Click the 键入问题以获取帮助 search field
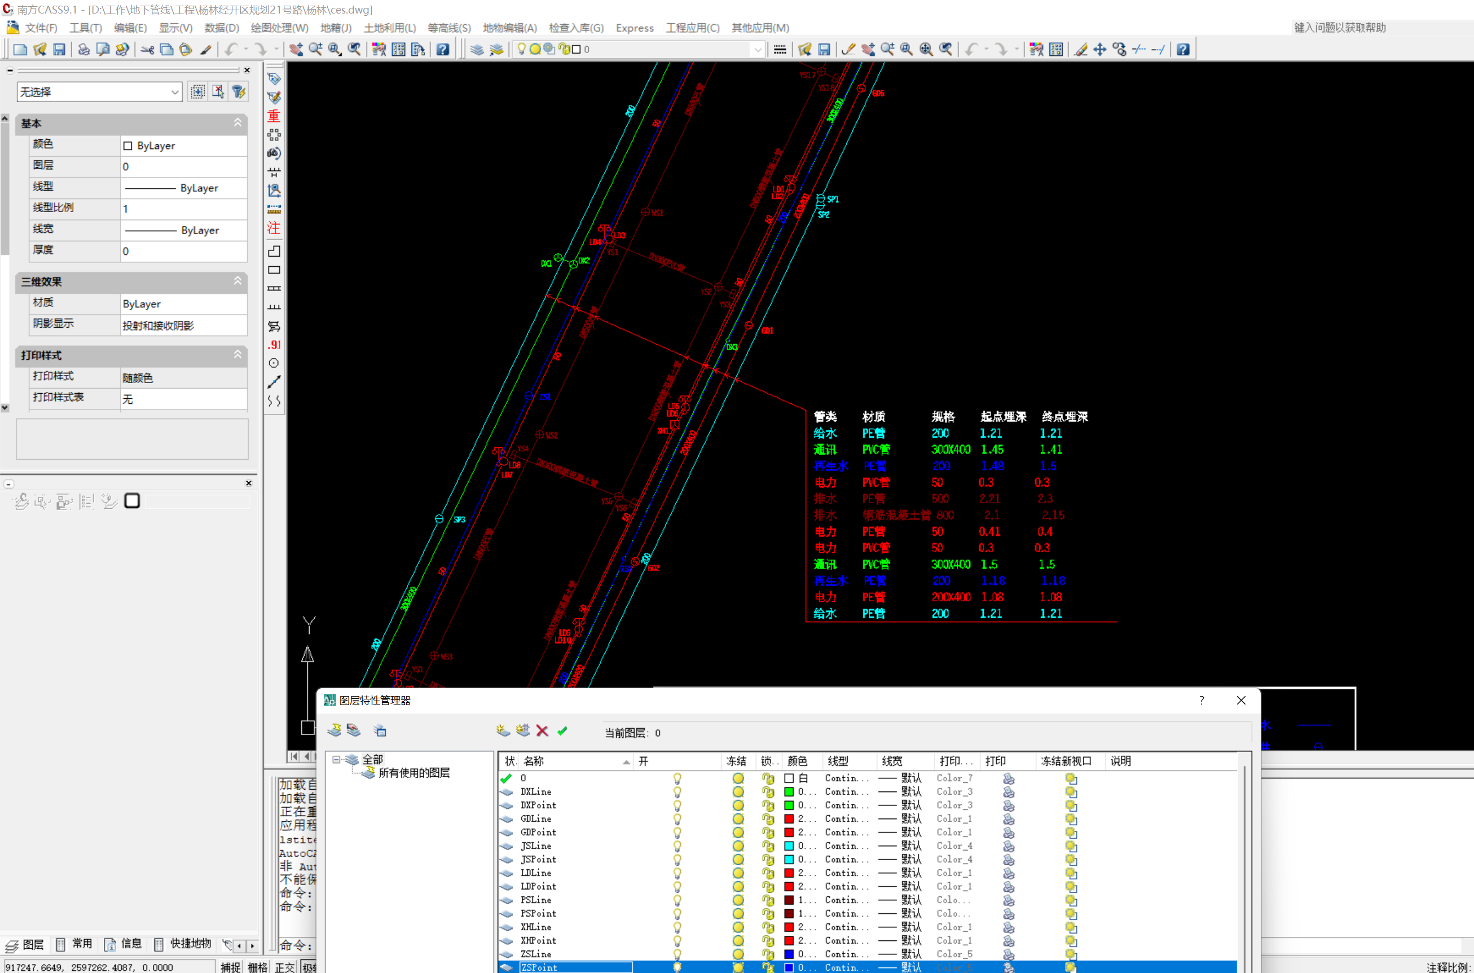This screenshot has width=1474, height=973. (1381, 28)
